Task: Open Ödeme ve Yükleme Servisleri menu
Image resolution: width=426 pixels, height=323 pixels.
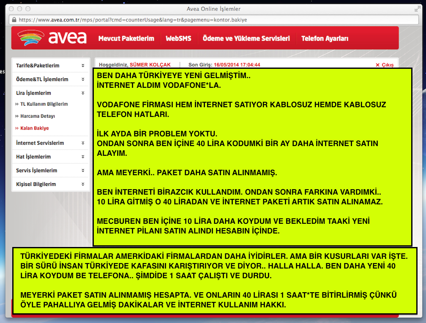Action: pyautogui.click(x=246, y=38)
